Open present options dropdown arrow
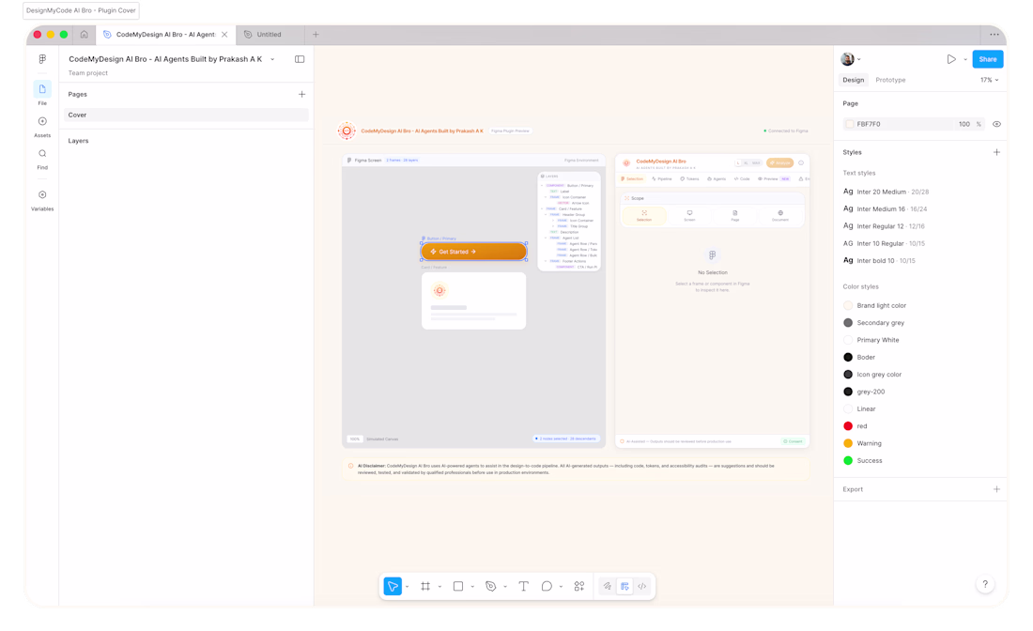This screenshot has height=631, width=1033. click(x=965, y=59)
